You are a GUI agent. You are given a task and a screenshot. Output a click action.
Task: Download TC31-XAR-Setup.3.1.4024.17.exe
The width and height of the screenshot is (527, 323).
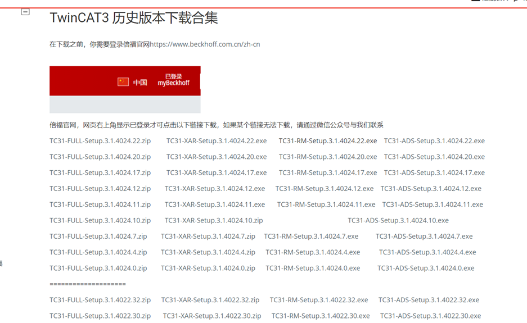pyautogui.click(x=217, y=172)
